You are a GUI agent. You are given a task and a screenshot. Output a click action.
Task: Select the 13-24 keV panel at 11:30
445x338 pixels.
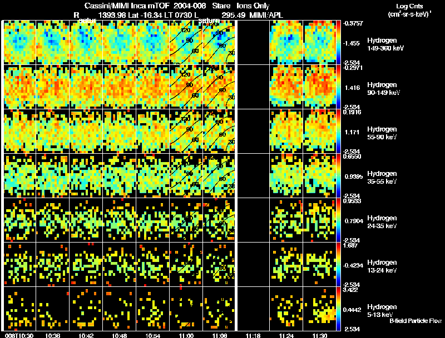pos(319,265)
